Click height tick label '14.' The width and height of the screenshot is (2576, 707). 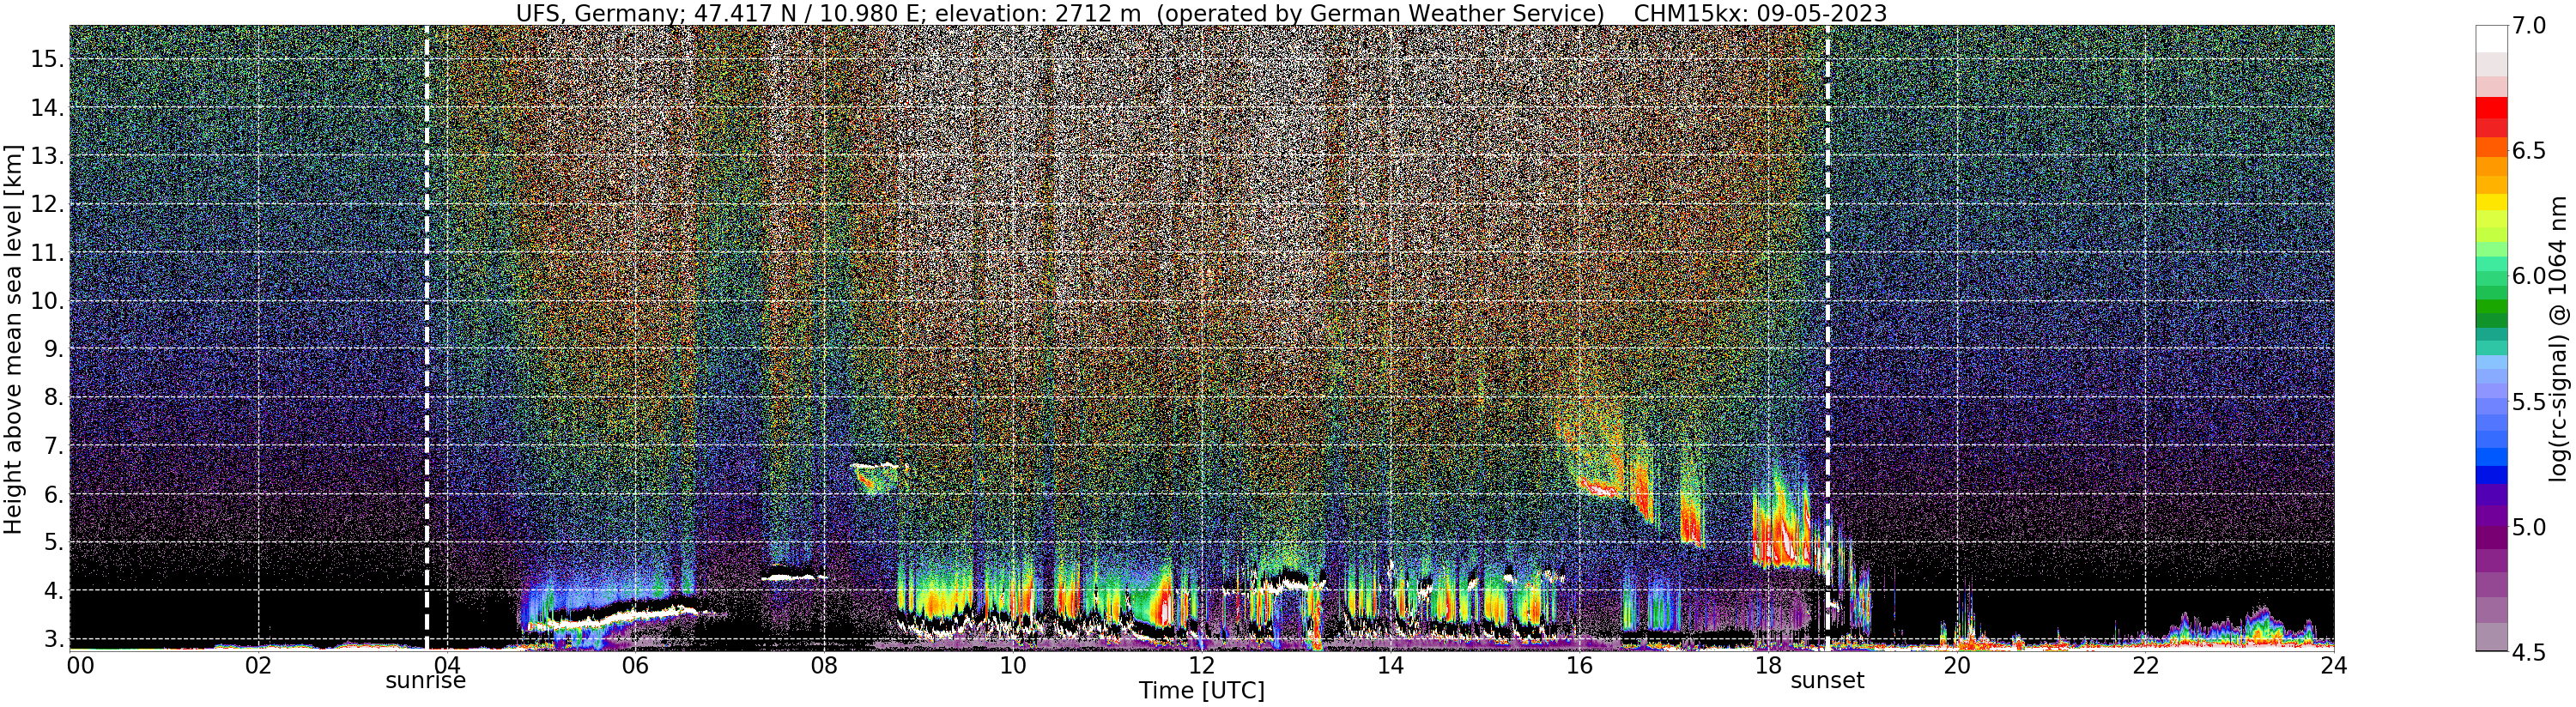[48, 108]
